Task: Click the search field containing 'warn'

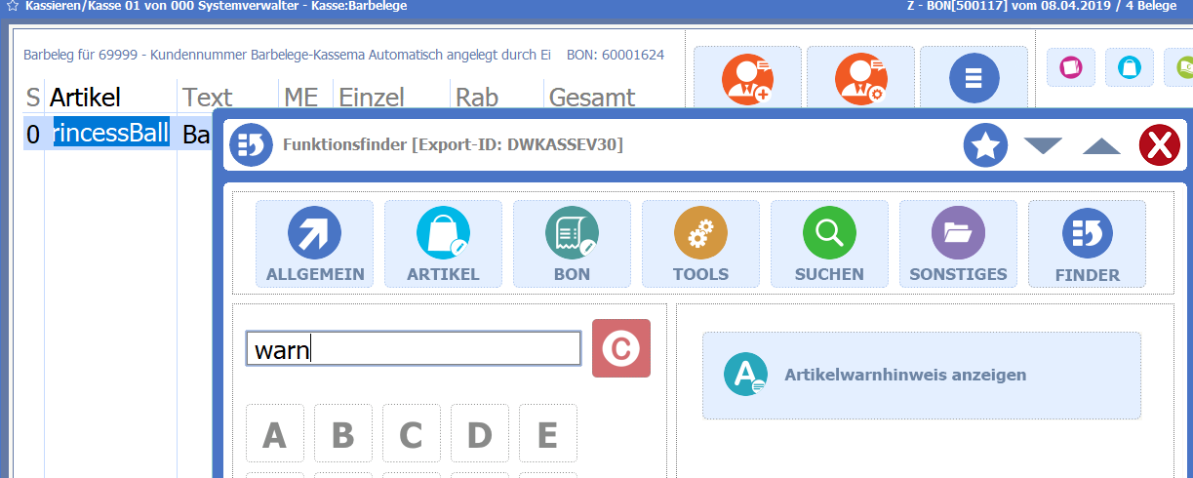Action: [x=413, y=349]
